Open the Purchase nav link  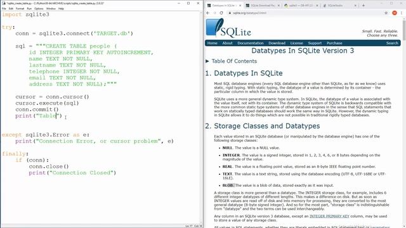point(334,43)
